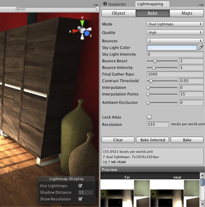Click the Shadow Distance field showing 15
The image size is (205, 207).
tap(85, 192)
